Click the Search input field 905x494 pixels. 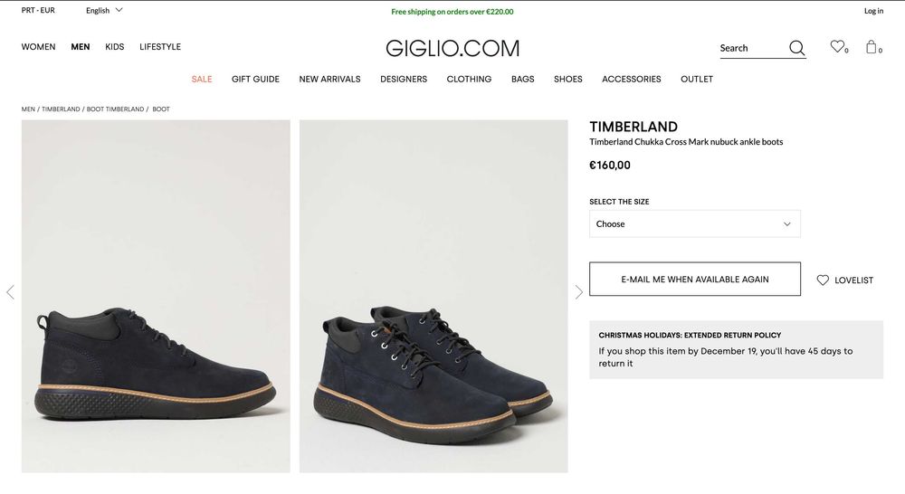(x=751, y=48)
